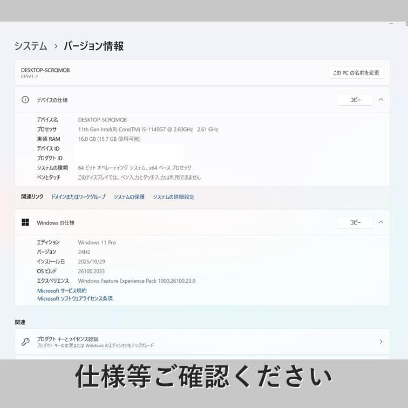Click the システムの種類 value 64 ビット text

pos(135,168)
